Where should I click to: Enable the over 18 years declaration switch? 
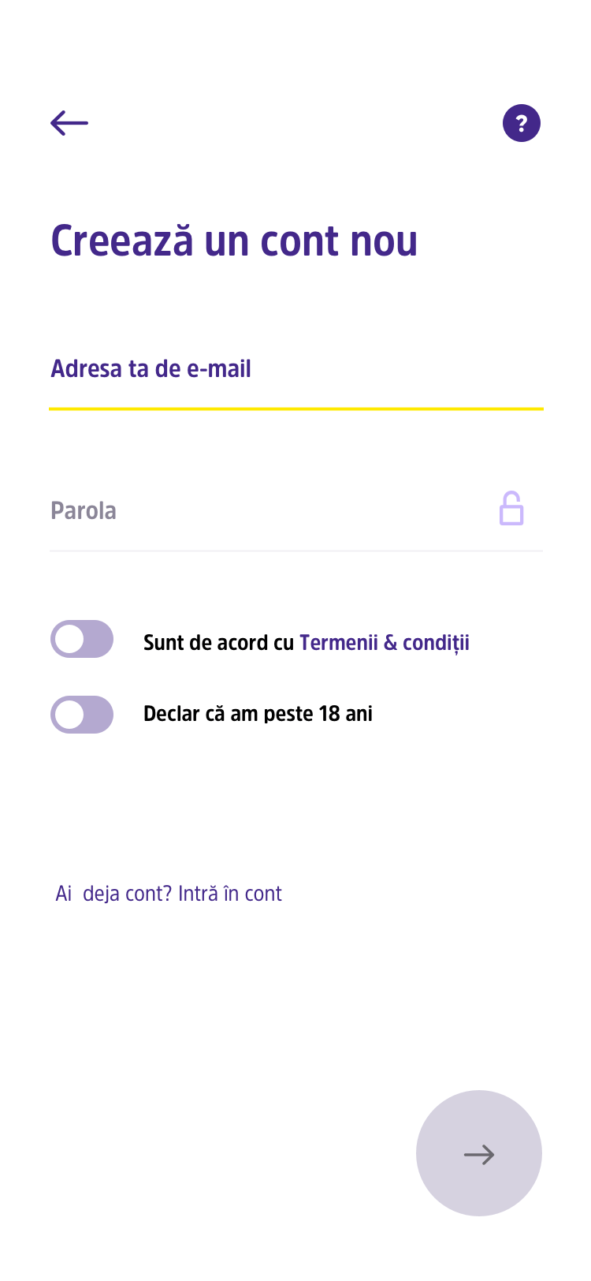point(82,715)
